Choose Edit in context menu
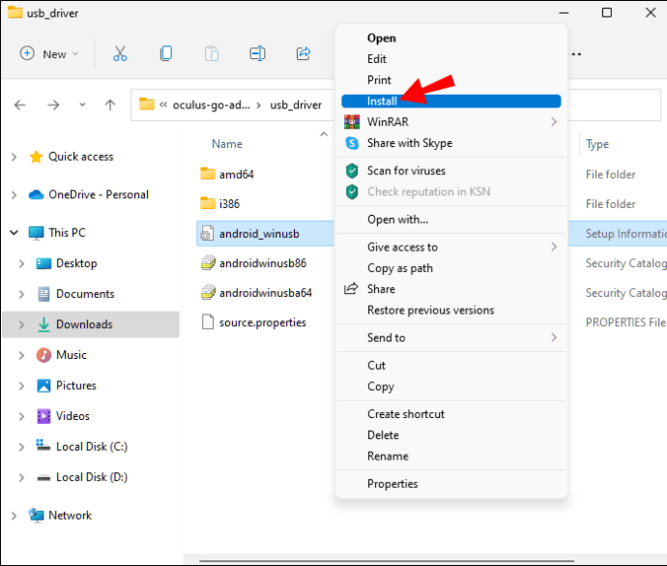This screenshot has width=667, height=566. (450, 59)
